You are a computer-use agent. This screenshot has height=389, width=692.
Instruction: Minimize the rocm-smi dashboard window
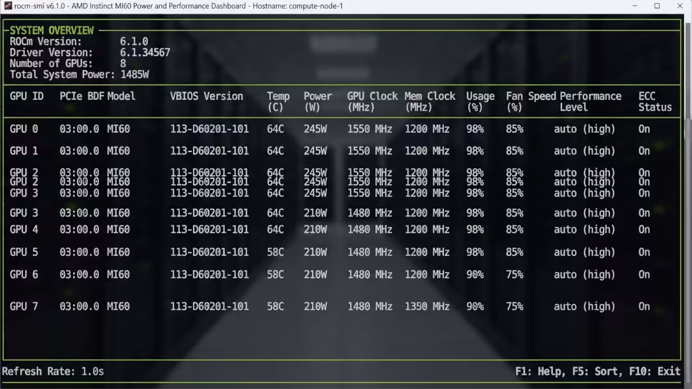[x=634, y=6]
